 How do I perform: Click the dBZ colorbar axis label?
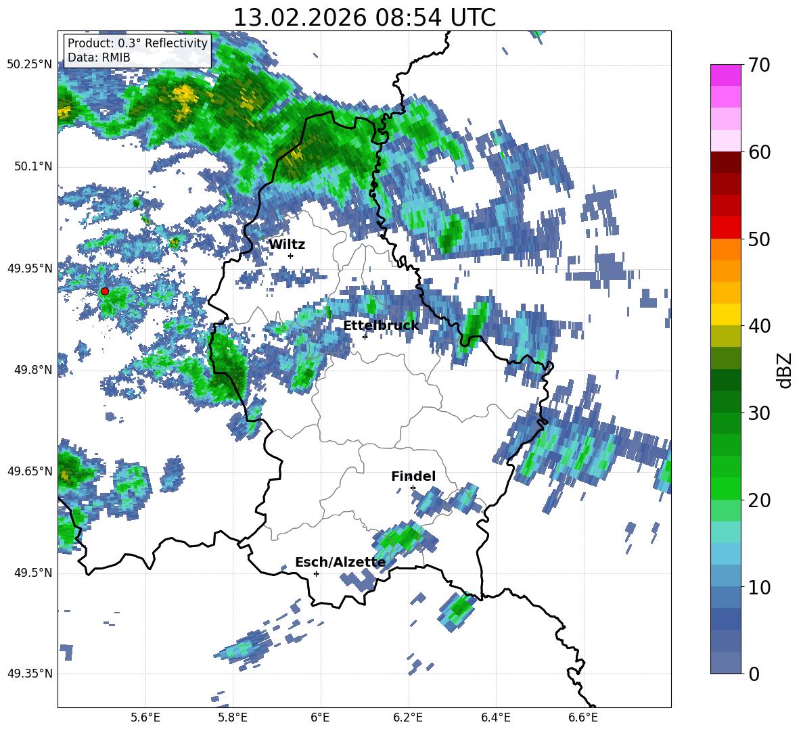click(x=785, y=370)
